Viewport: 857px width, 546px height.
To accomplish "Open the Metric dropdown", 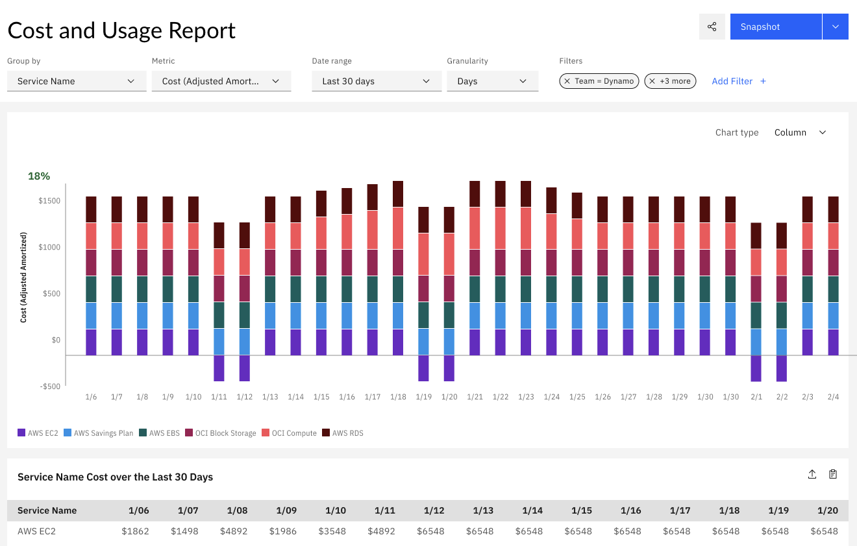I will click(221, 81).
